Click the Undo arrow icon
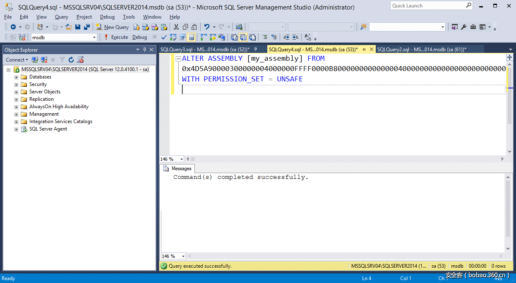The image size is (516, 283). pyautogui.click(x=206, y=27)
